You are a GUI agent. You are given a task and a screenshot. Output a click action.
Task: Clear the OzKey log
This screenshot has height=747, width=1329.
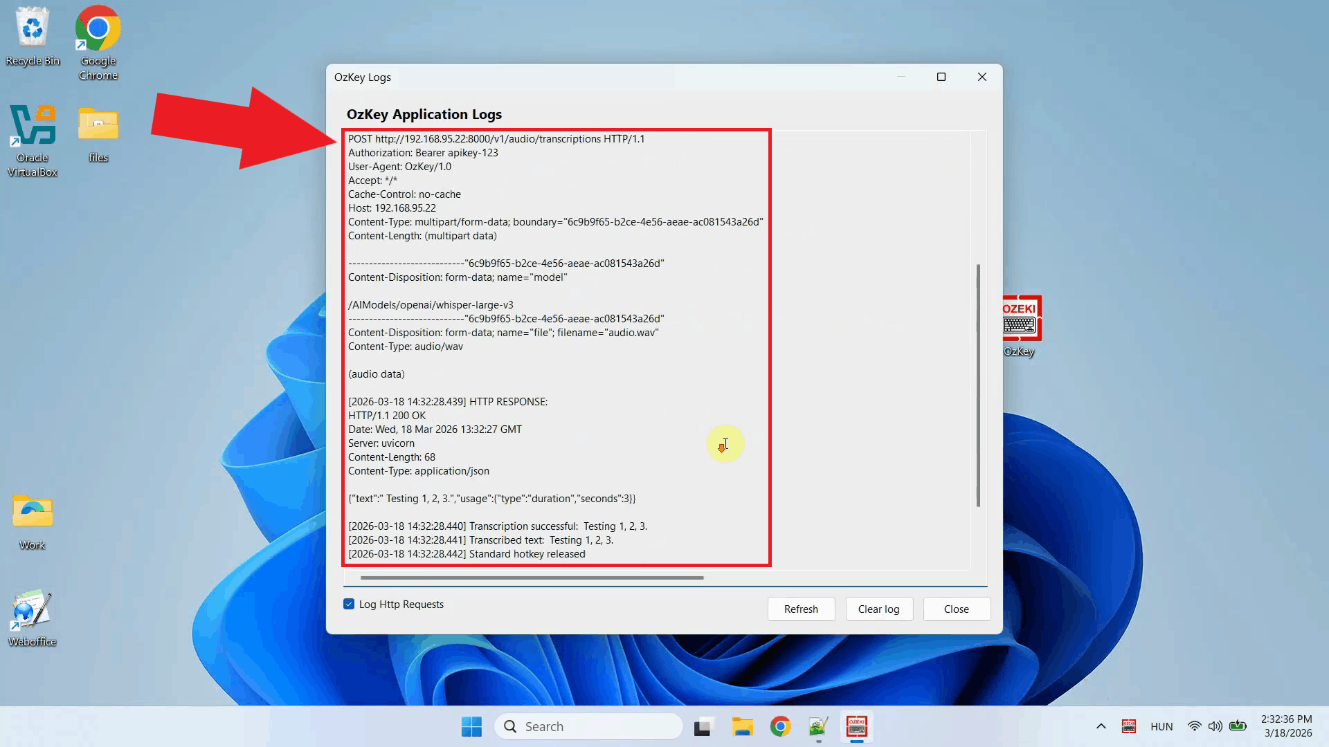(x=879, y=609)
